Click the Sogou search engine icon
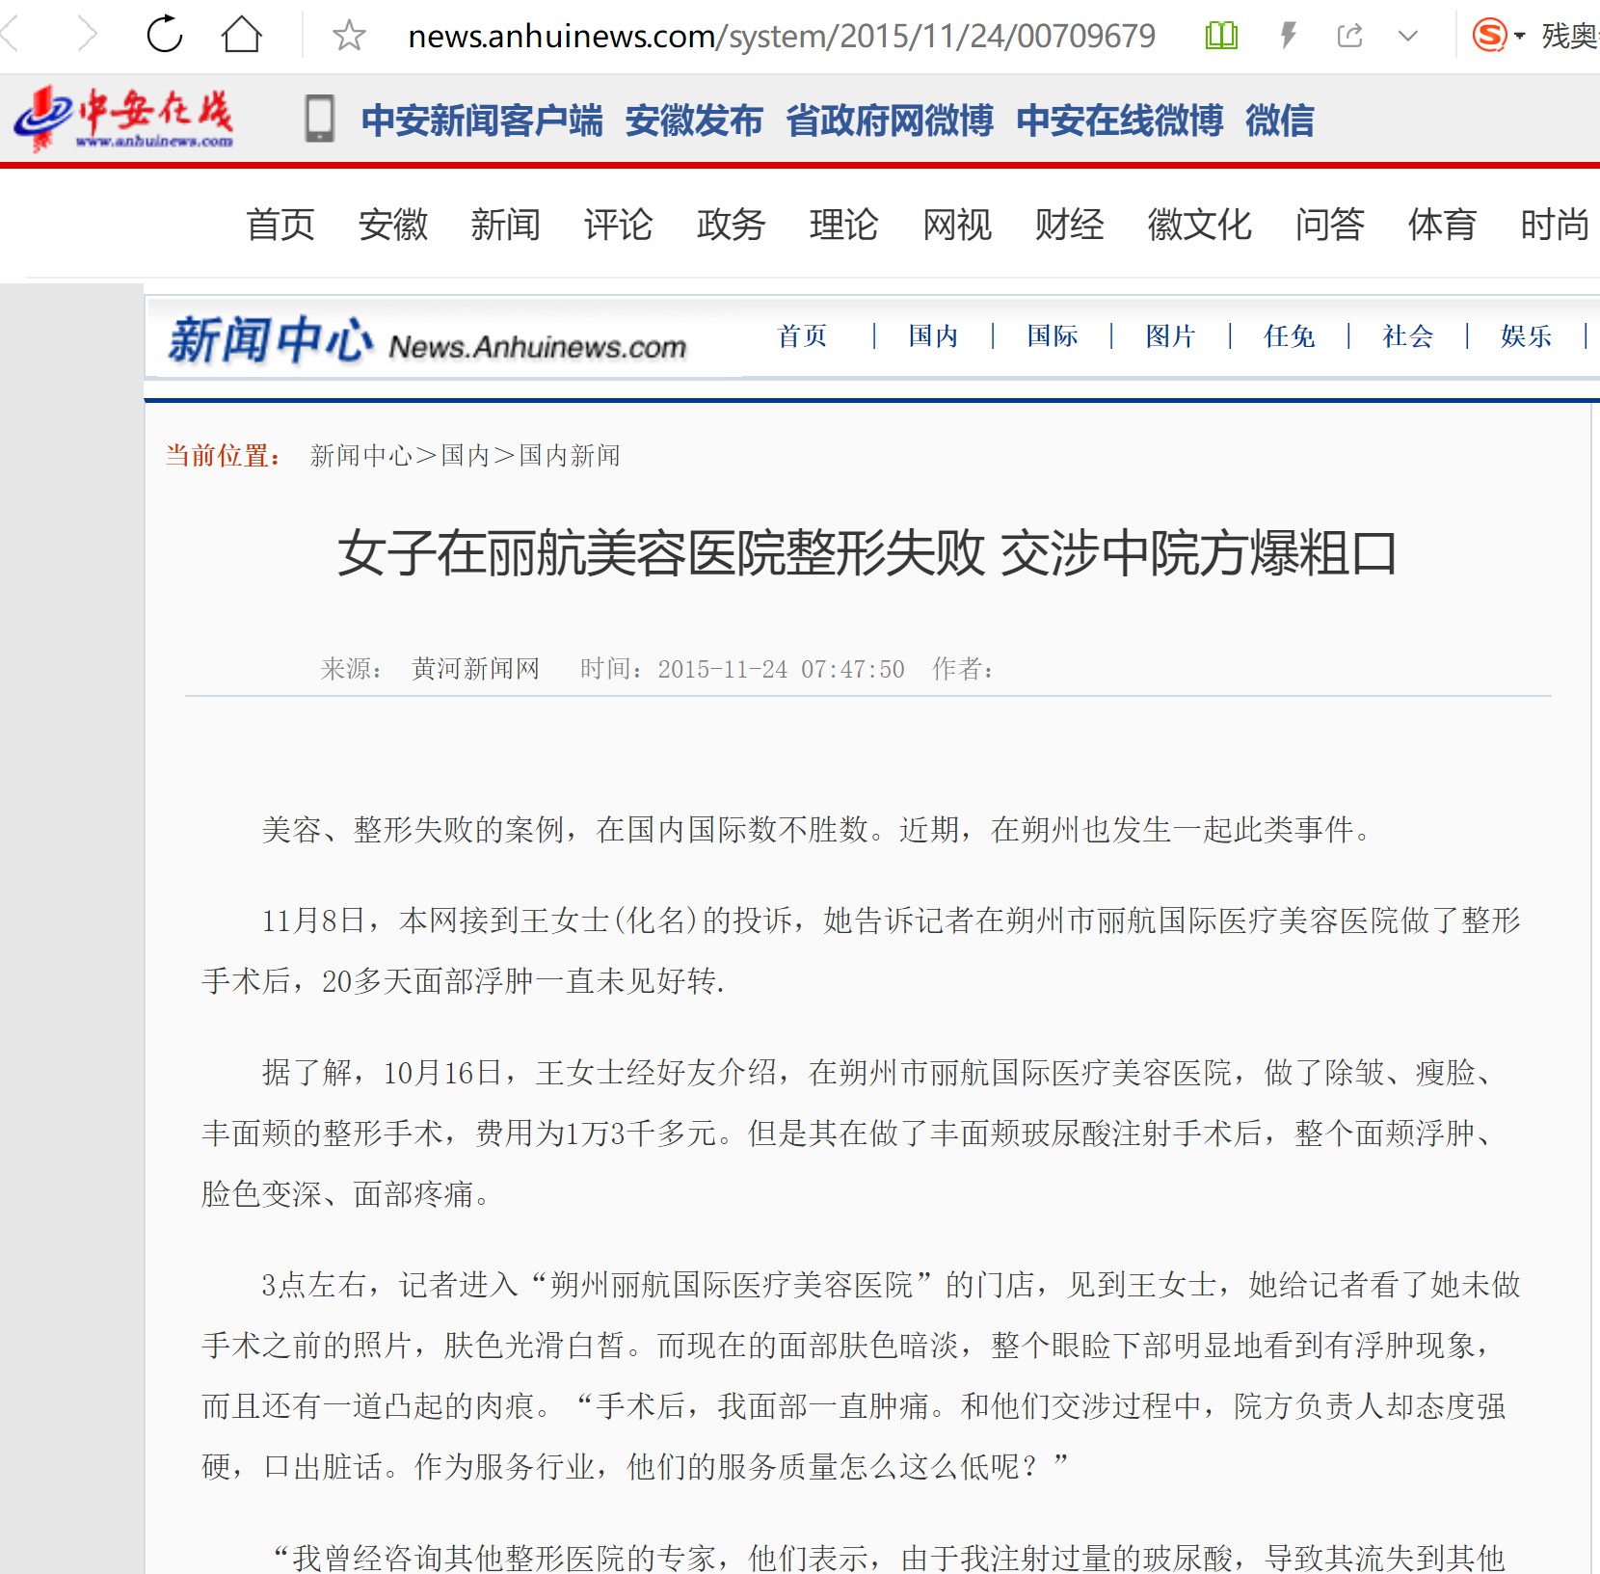Image resolution: width=1600 pixels, height=1574 pixels. coord(1489,36)
